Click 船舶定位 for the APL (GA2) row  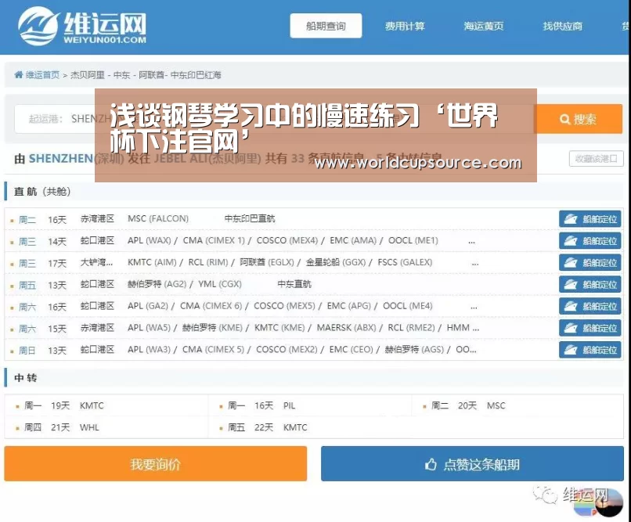coord(590,306)
